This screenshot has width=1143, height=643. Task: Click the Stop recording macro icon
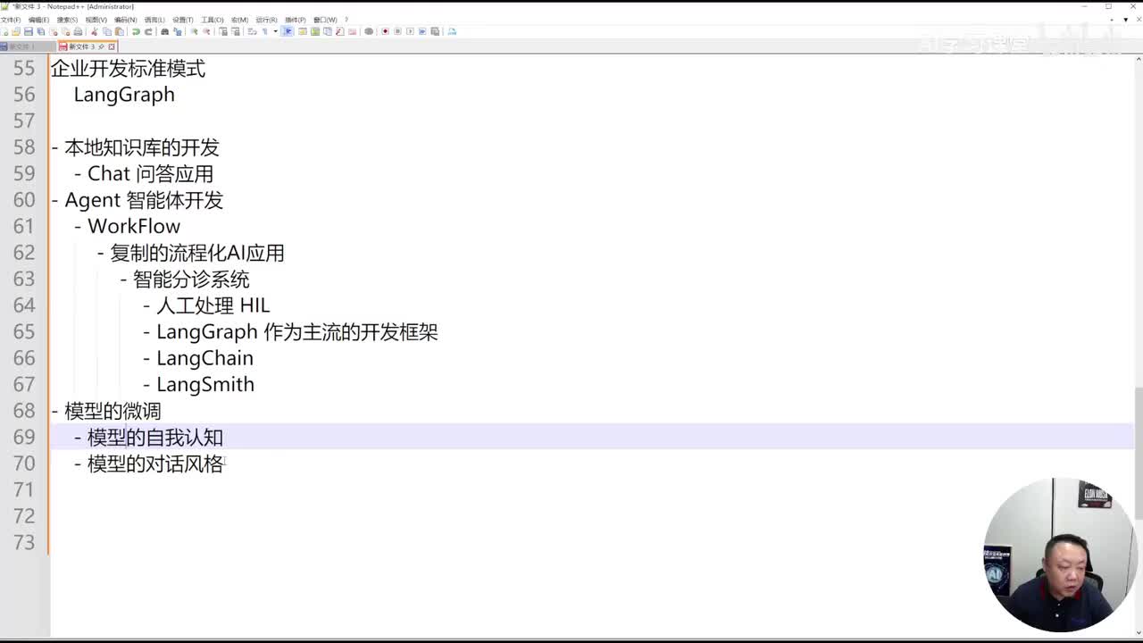[397, 31]
